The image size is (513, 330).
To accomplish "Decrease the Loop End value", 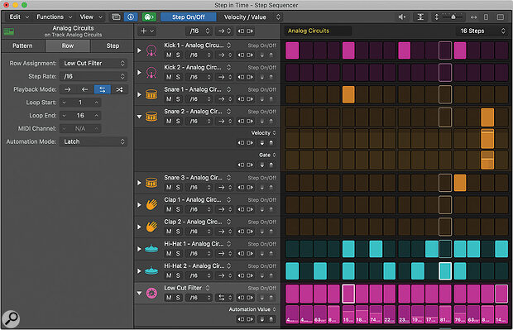I will point(65,116).
